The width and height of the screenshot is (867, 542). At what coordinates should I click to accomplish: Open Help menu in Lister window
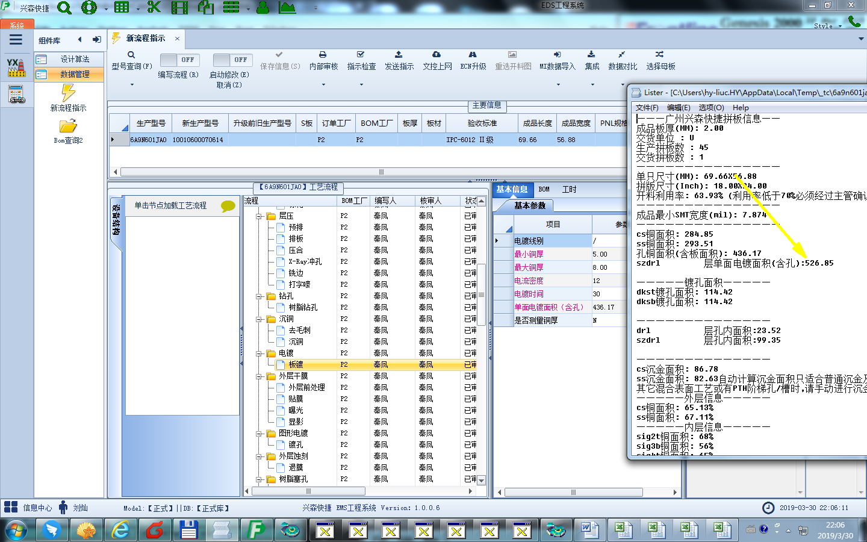[x=741, y=107]
